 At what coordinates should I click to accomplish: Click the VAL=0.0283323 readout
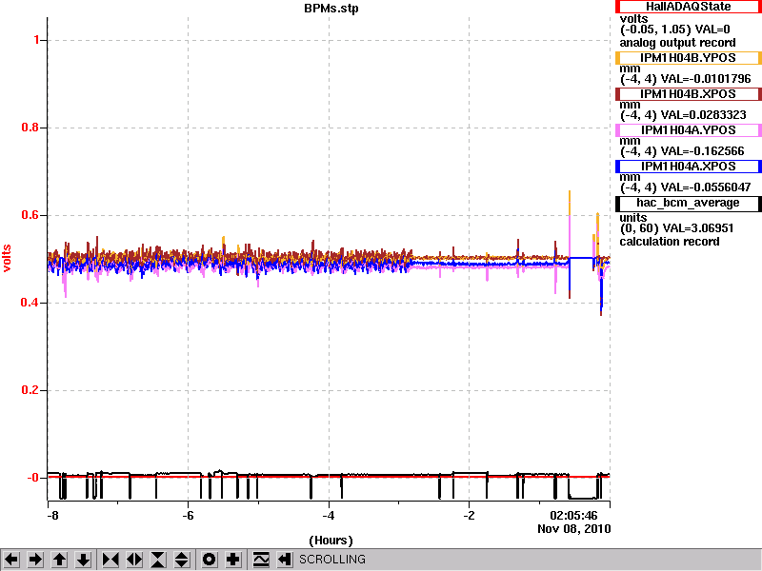tap(704, 115)
